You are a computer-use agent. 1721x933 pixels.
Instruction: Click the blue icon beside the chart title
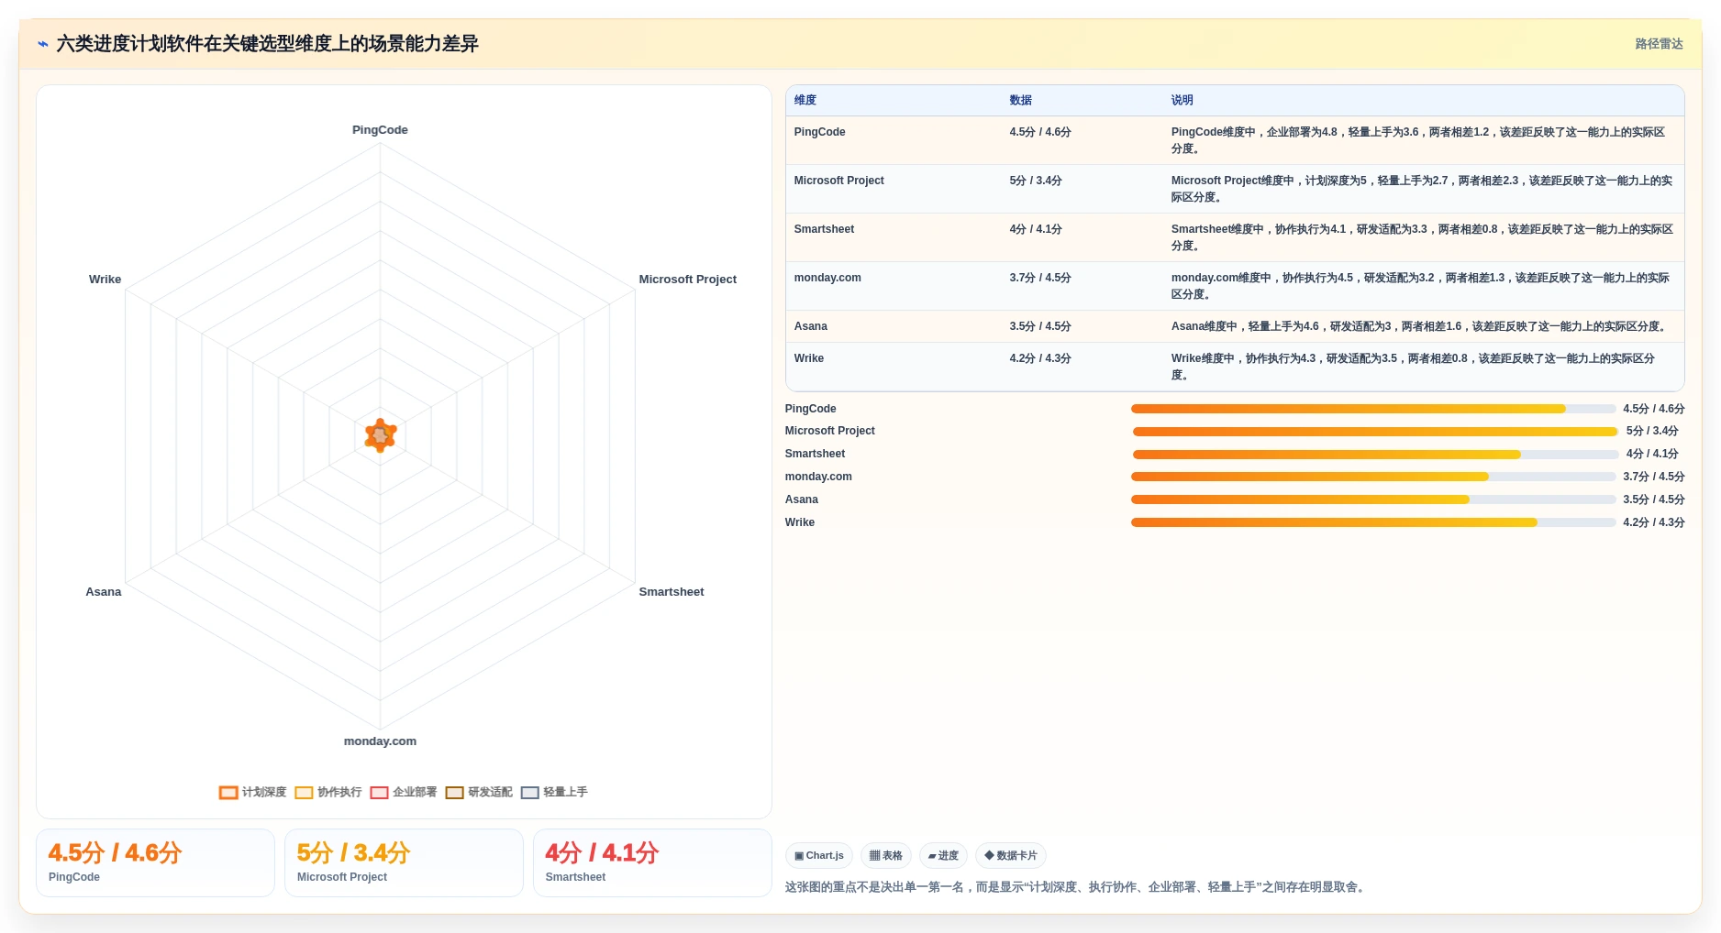(42, 44)
